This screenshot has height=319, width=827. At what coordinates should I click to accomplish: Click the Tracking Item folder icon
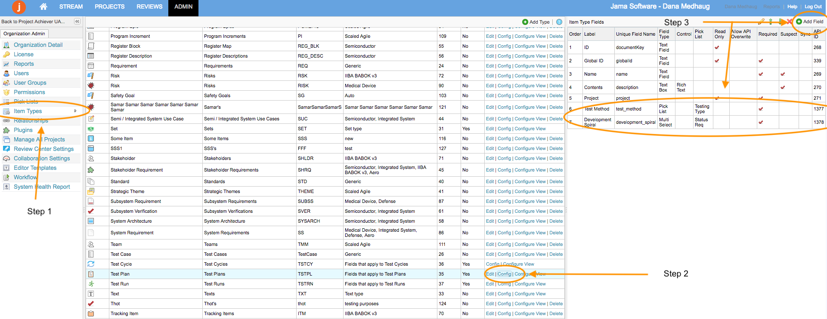pyautogui.click(x=91, y=313)
